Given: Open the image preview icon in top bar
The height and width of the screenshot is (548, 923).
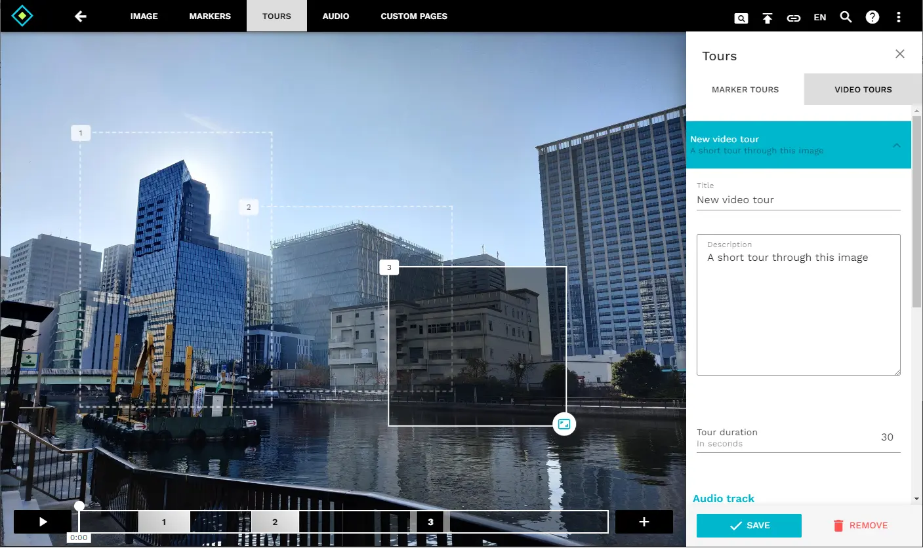Looking at the screenshot, I should [741, 18].
